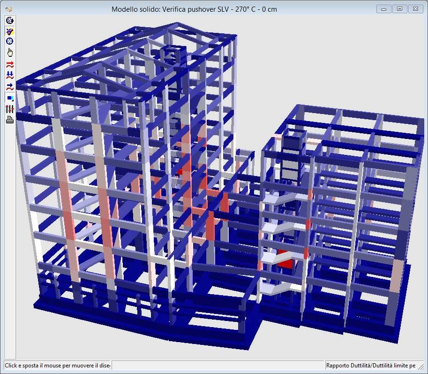Select the hand pan tool
The height and width of the screenshot is (374, 428).
(9, 52)
